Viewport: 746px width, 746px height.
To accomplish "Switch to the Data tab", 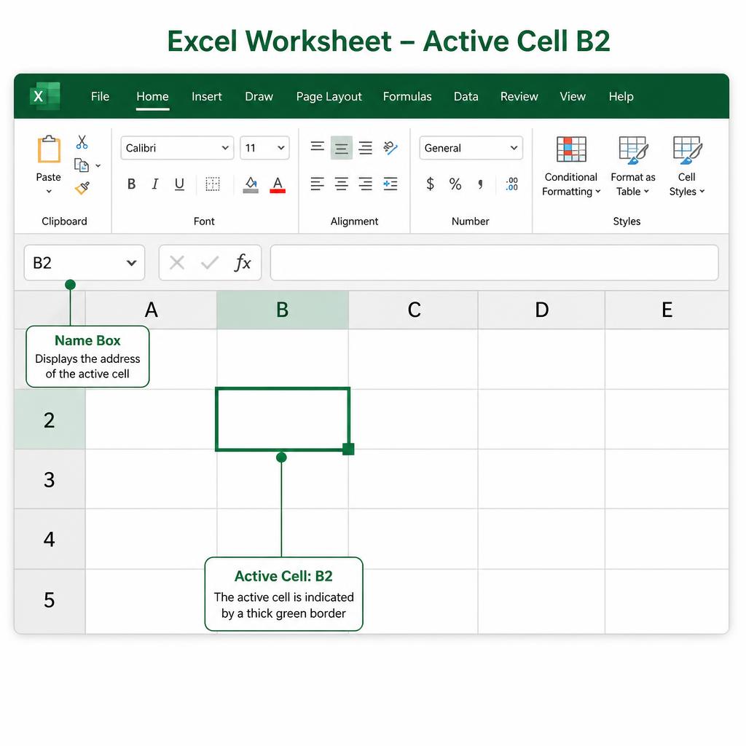I will click(x=466, y=97).
